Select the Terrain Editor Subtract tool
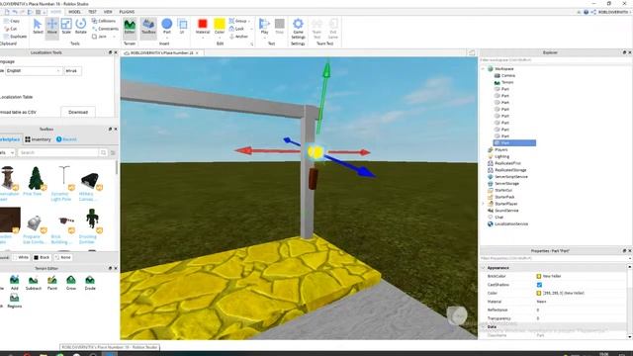The width and height of the screenshot is (633, 356). (x=34, y=283)
